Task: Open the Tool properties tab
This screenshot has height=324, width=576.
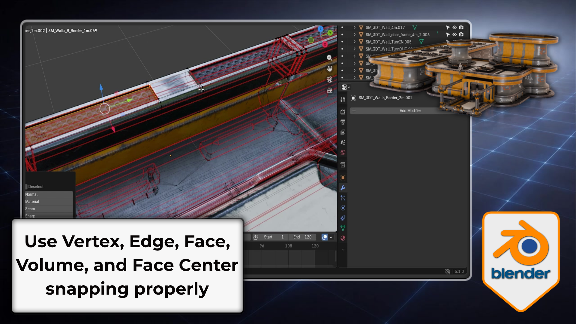Action: pyautogui.click(x=343, y=100)
